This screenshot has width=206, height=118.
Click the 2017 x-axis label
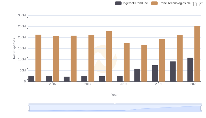click(x=88, y=84)
